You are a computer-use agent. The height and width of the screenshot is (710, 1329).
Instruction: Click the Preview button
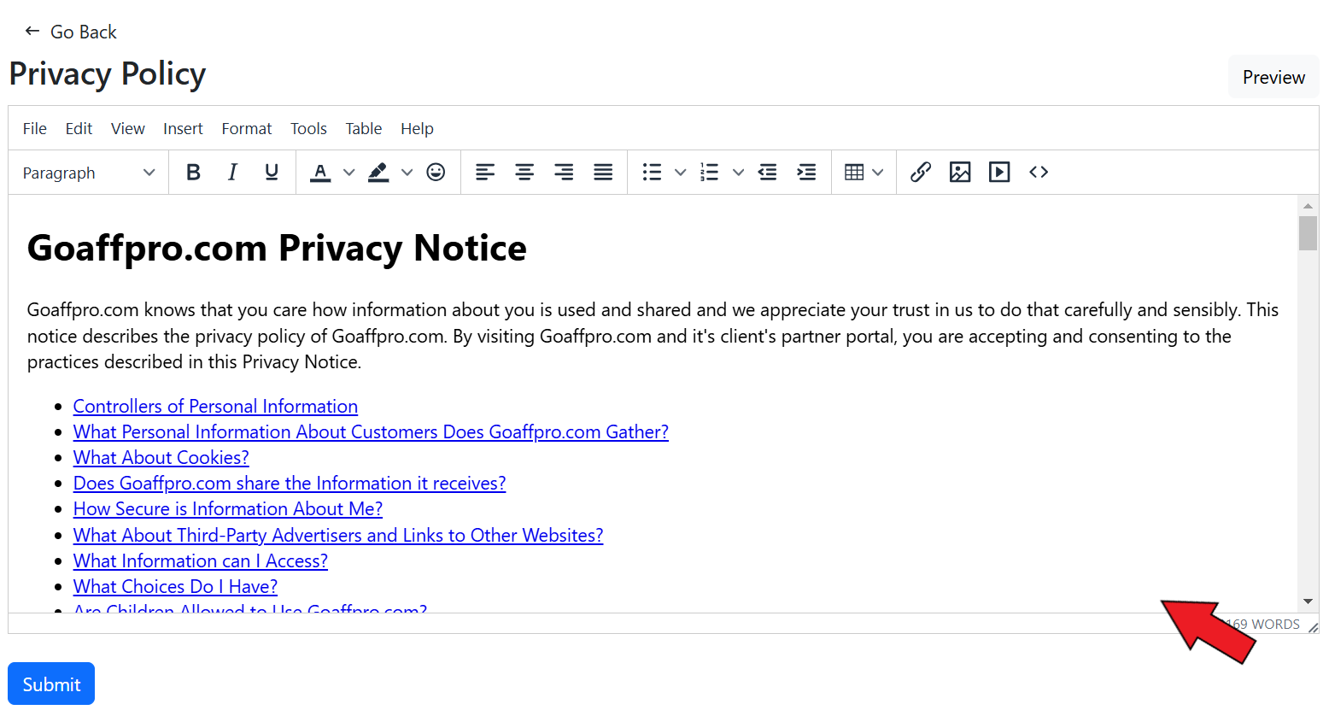click(1273, 78)
